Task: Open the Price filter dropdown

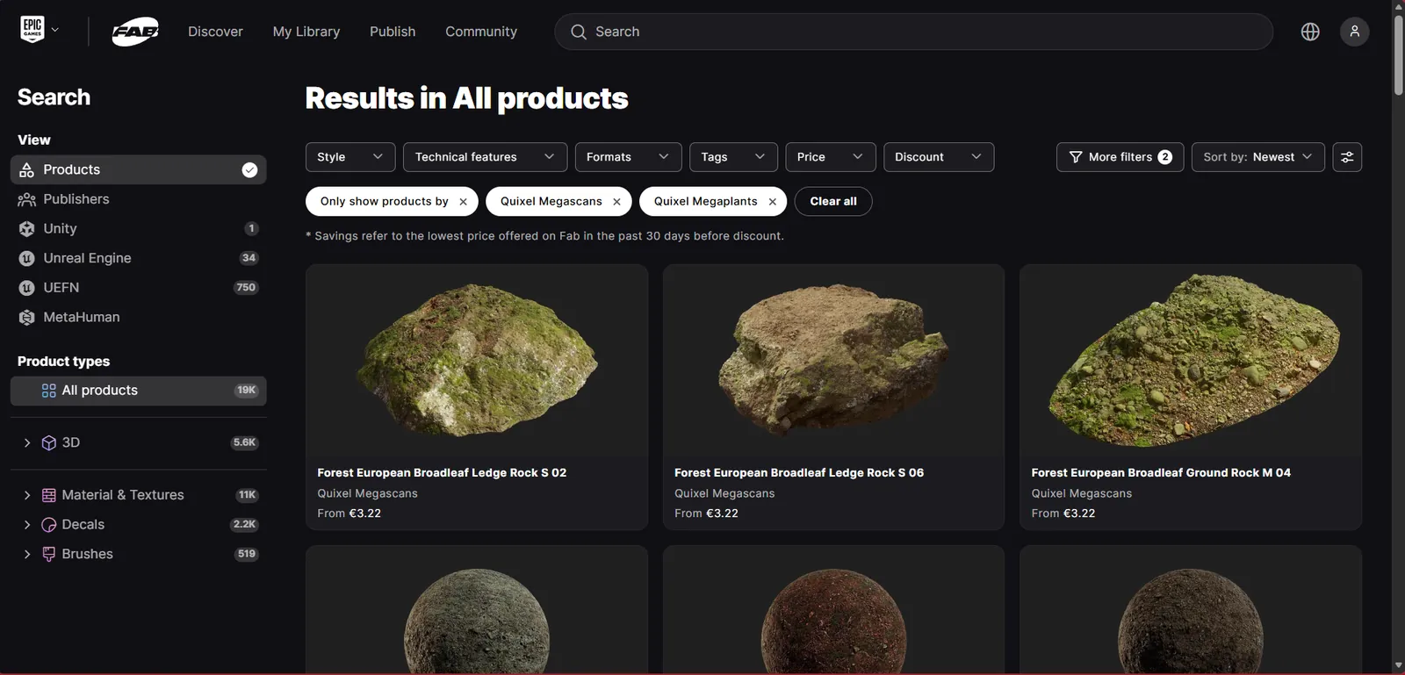Action: (x=831, y=157)
